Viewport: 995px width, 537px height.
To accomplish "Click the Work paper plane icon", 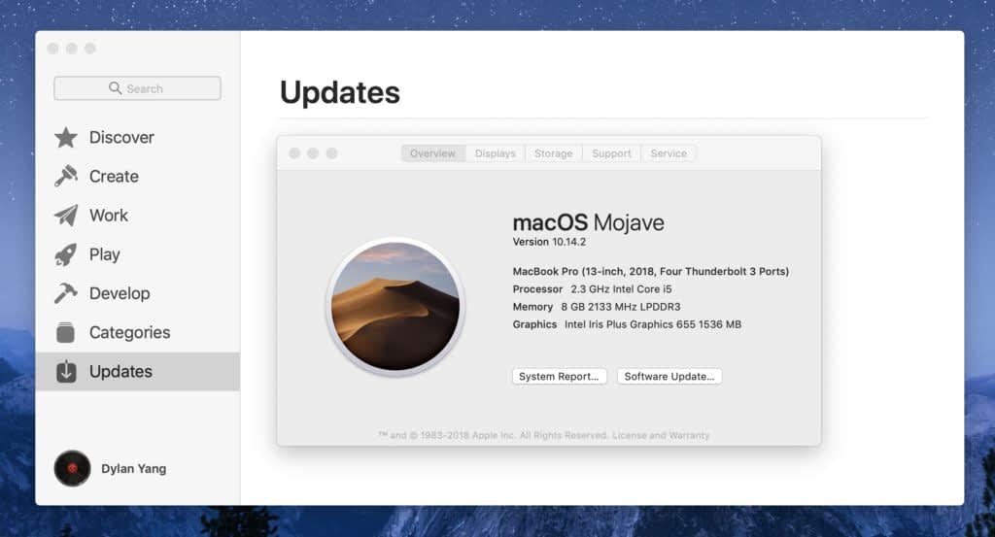I will click(66, 216).
